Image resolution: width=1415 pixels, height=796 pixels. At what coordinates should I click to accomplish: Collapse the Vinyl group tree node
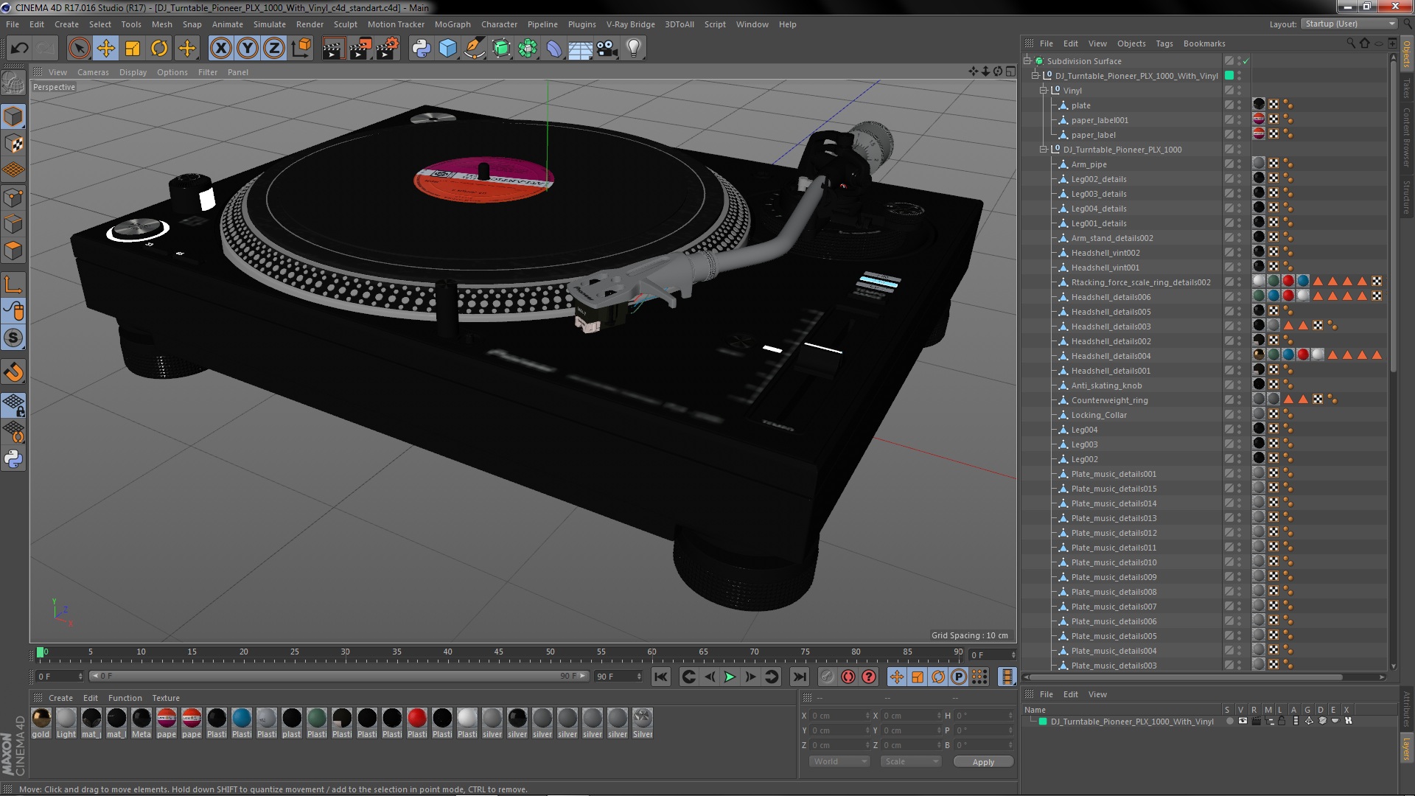pos(1044,91)
